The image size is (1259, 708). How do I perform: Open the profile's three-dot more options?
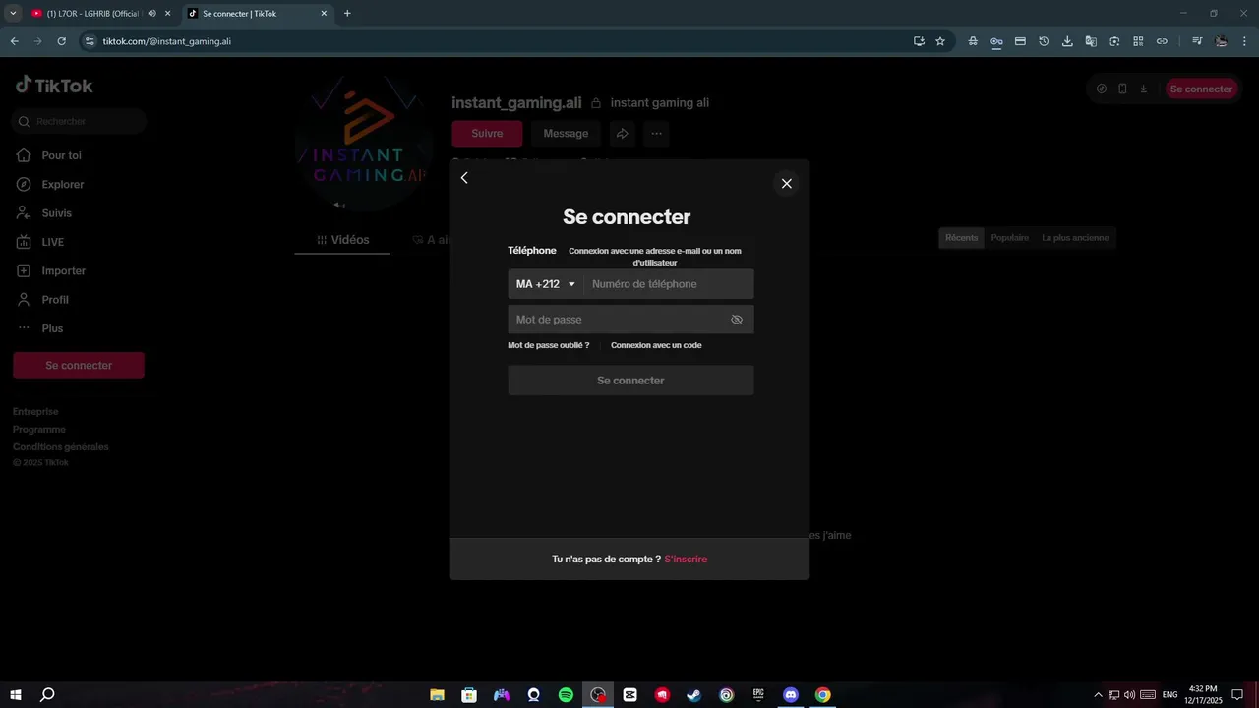coord(656,134)
